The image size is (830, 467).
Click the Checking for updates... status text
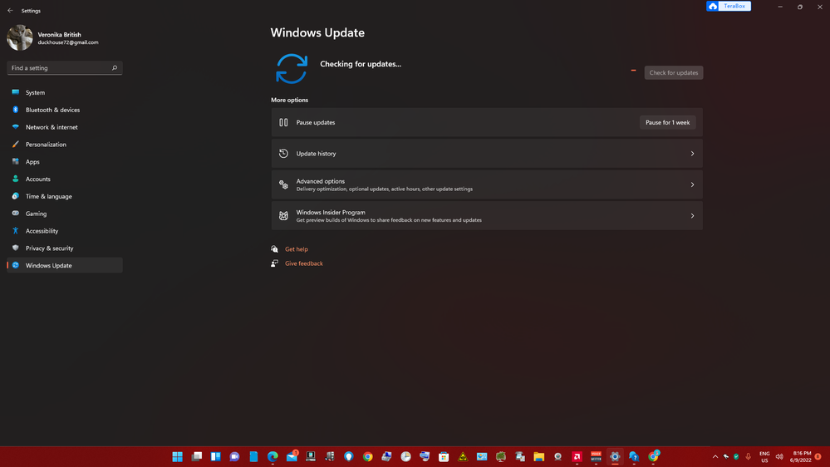[x=361, y=64]
